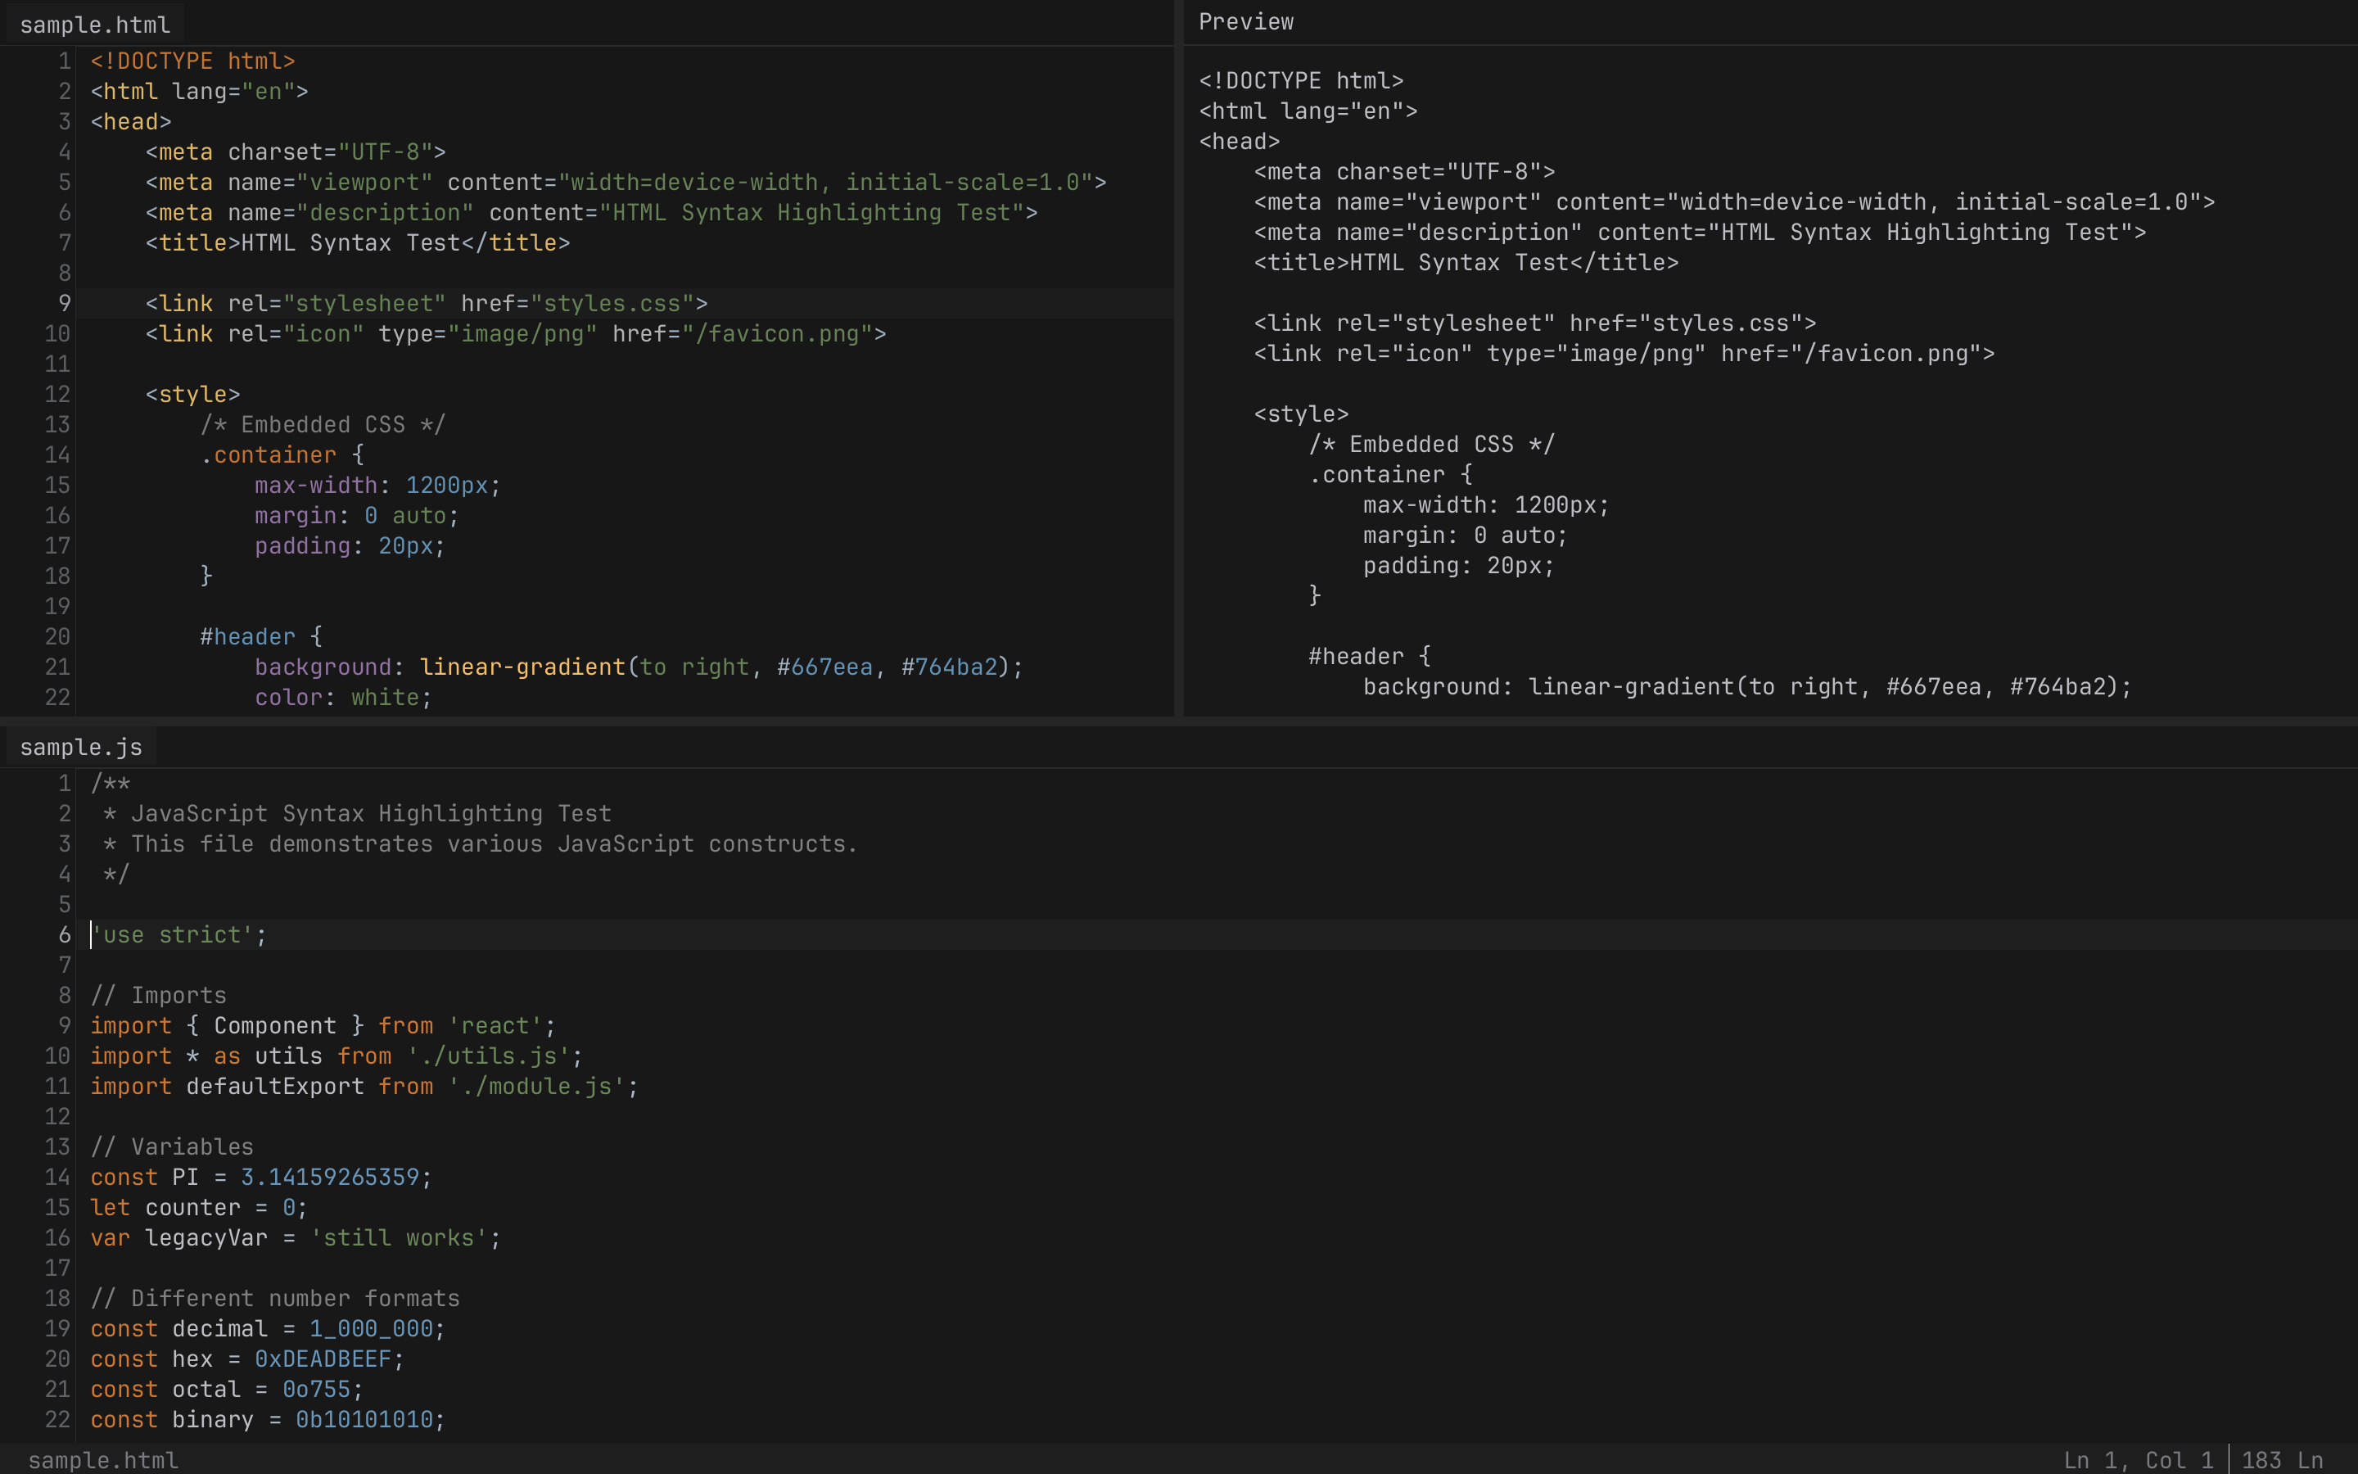The image size is (2358, 1474).
Task: Switch to the sample.js tab
Action: pyautogui.click(x=81, y=747)
